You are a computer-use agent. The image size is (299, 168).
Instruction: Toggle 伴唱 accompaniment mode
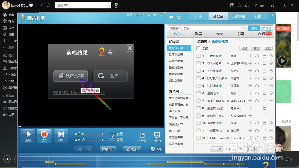pyautogui.click(x=88, y=149)
